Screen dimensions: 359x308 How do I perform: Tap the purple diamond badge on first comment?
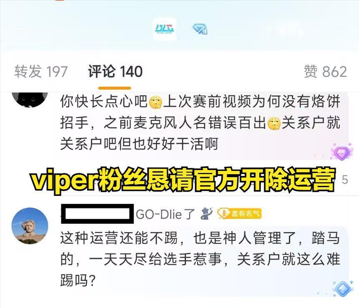pos(341,151)
